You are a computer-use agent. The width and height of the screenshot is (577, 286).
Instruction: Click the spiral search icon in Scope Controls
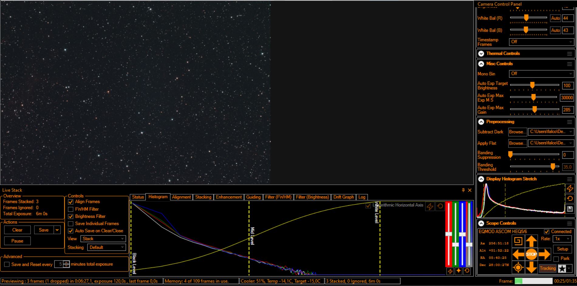click(x=518, y=241)
